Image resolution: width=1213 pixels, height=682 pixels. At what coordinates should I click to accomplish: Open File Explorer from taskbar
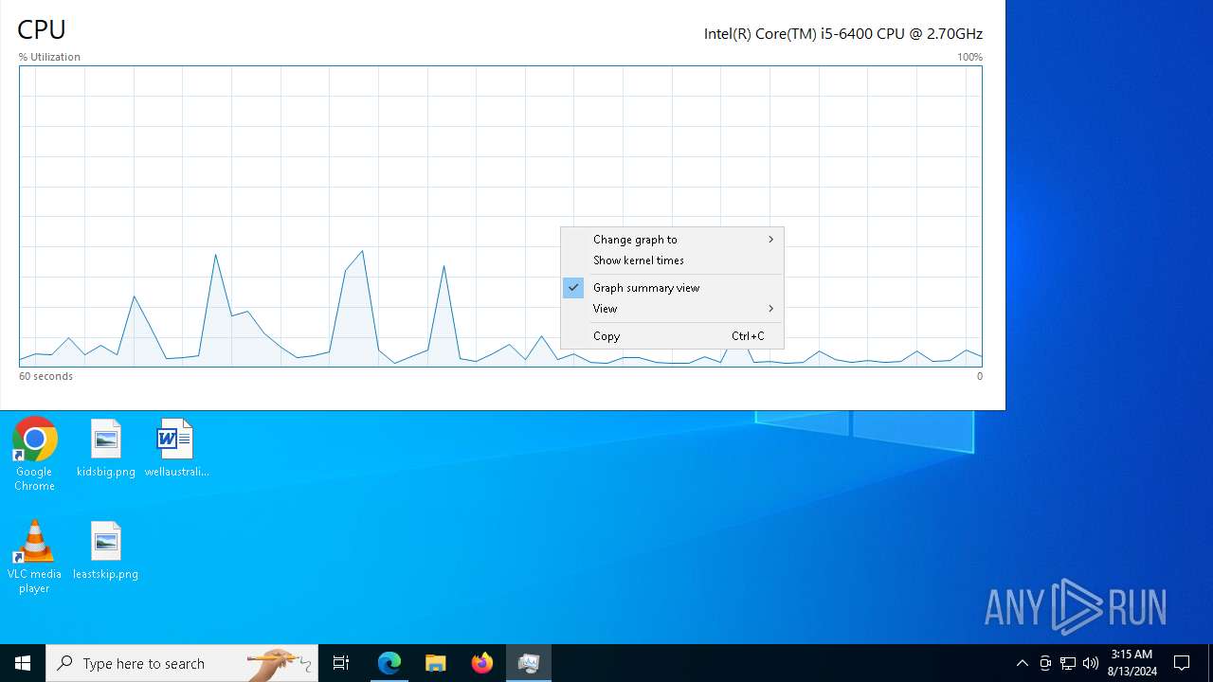[436, 663]
